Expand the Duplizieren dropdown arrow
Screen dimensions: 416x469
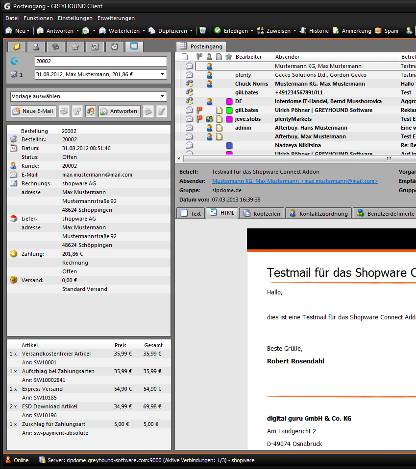[192, 31]
